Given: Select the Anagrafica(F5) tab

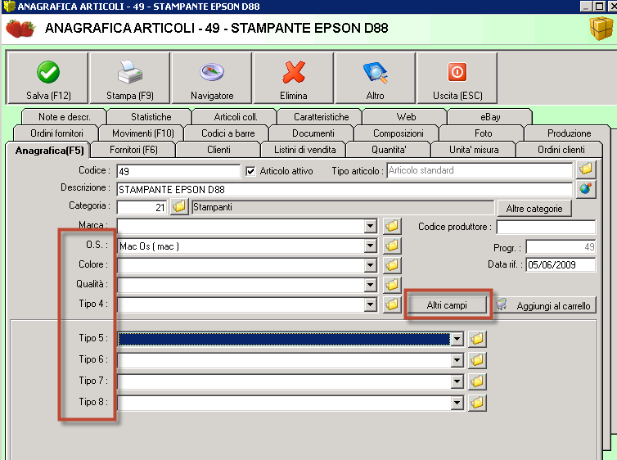Looking at the screenshot, I should tap(49, 151).
